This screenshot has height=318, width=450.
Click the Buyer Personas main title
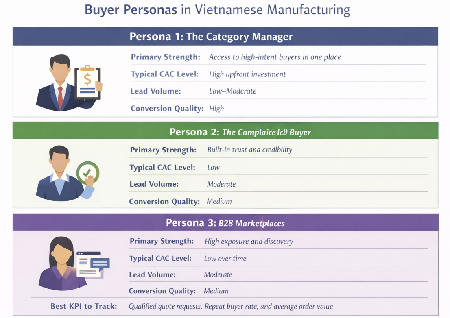(x=217, y=10)
